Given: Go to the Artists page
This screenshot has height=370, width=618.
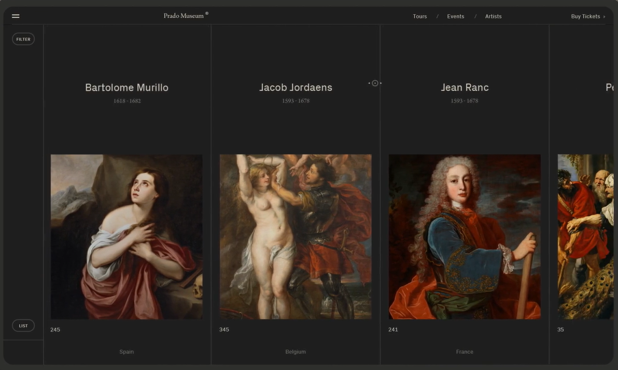Looking at the screenshot, I should (x=493, y=17).
